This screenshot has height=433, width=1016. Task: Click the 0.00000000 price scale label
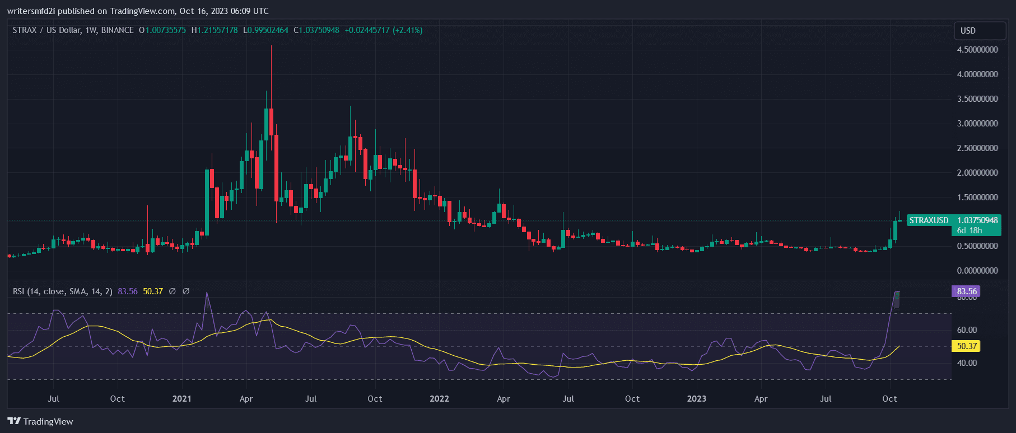click(977, 271)
